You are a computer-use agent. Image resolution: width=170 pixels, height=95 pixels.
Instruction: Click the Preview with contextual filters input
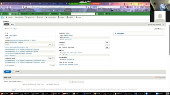(46, 82)
